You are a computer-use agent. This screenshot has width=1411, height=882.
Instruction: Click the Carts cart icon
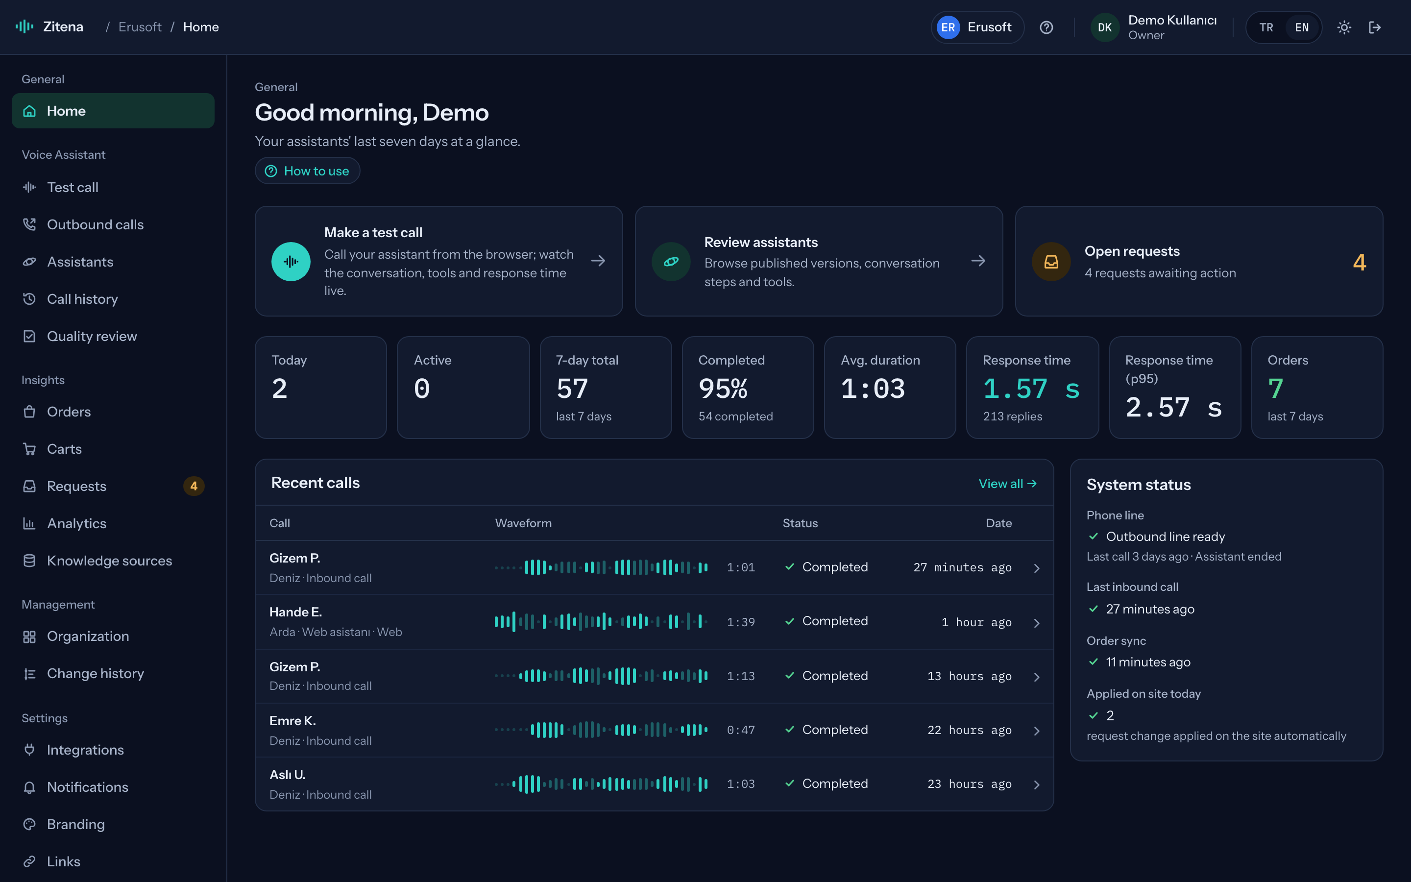click(29, 449)
